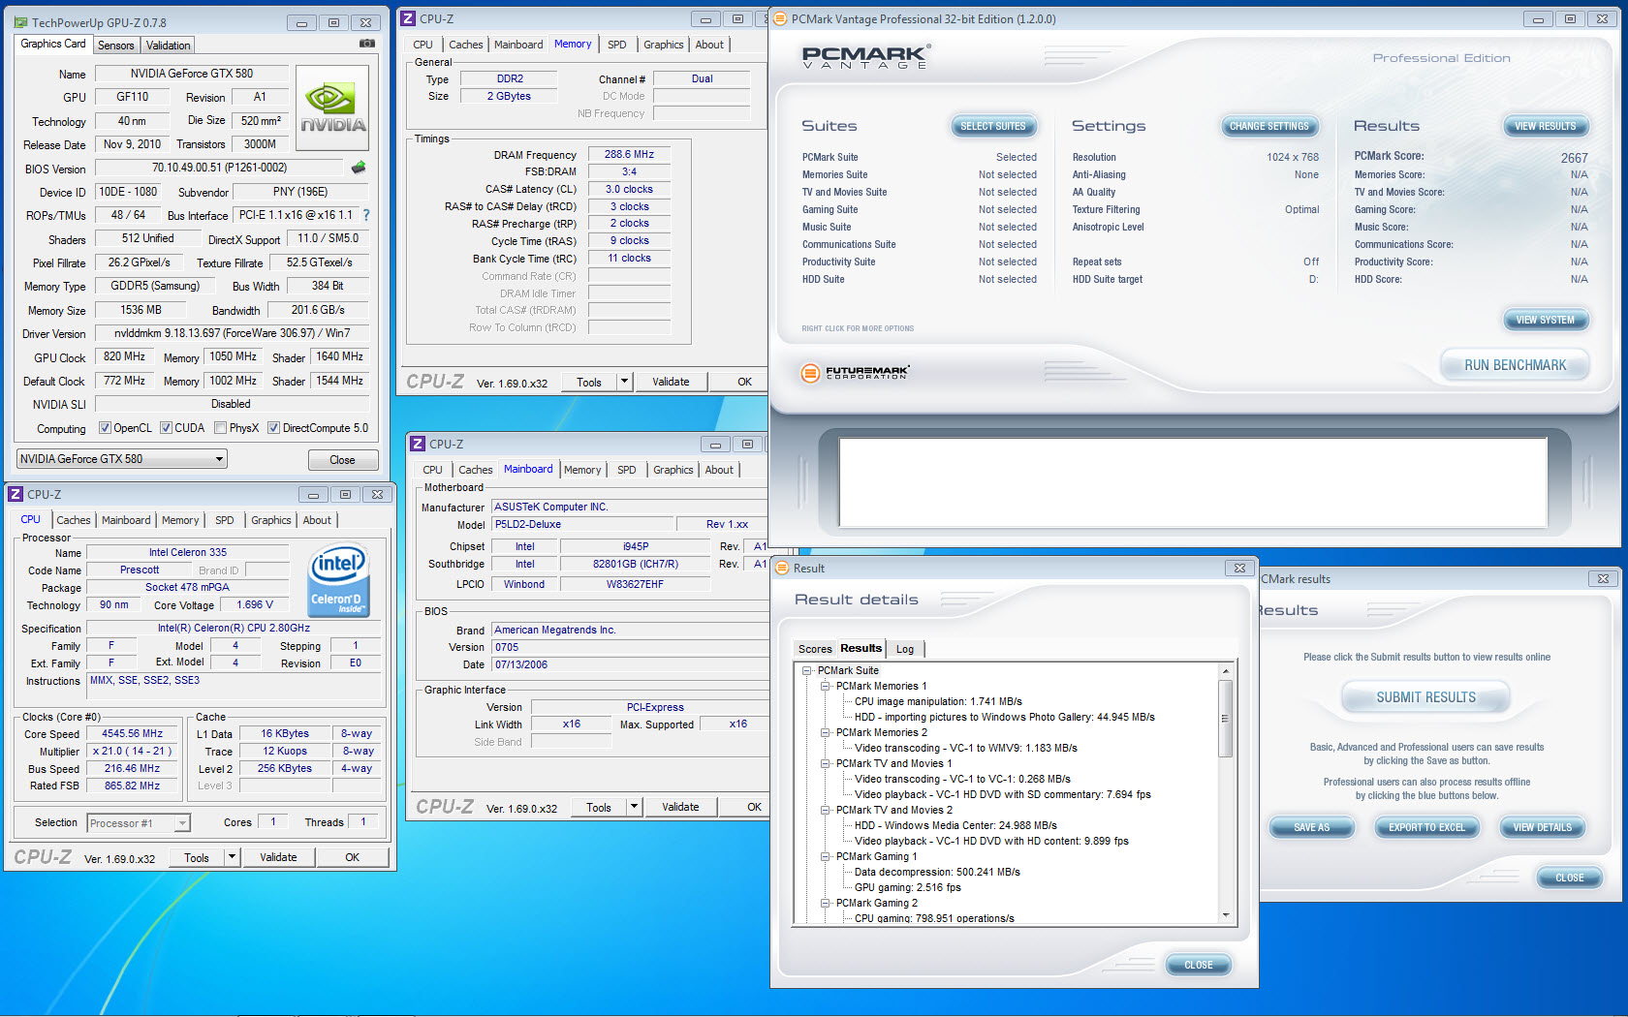Click the RUN BENCHMARK button
Screen dimensions: 1628x1017
pos(1515,365)
